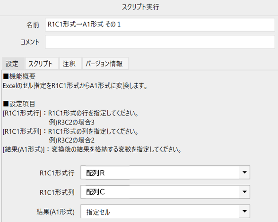Click the R1C1形式列 field label
The image size is (278, 222).
(57, 192)
